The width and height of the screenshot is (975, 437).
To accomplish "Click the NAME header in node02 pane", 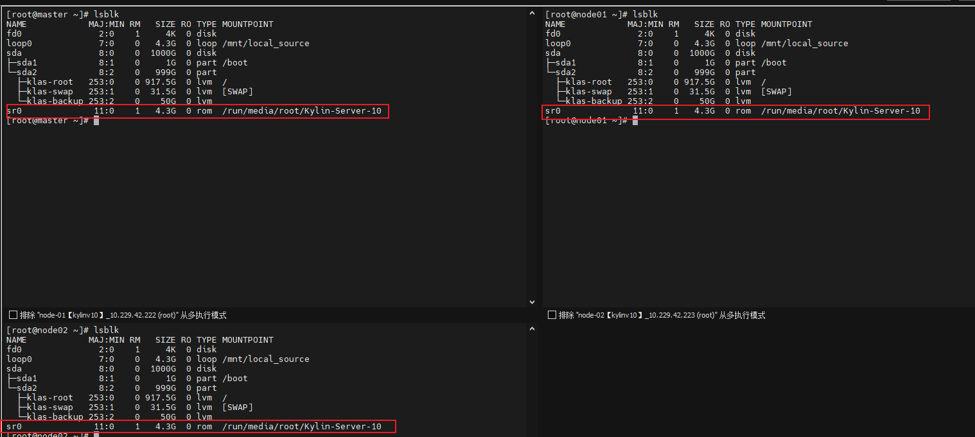I will [17, 339].
